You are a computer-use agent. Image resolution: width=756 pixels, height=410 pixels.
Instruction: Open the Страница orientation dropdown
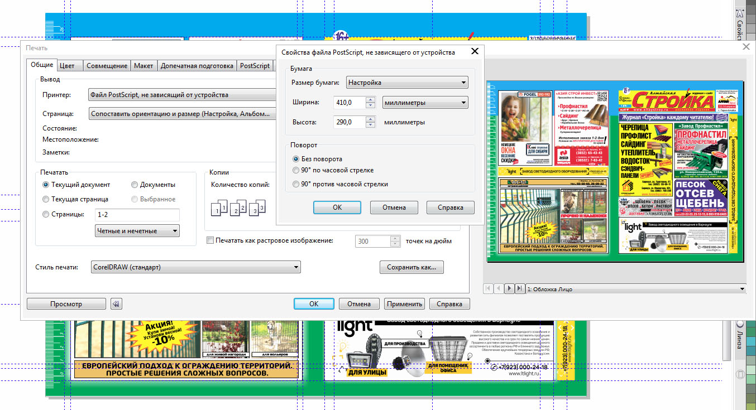(183, 114)
